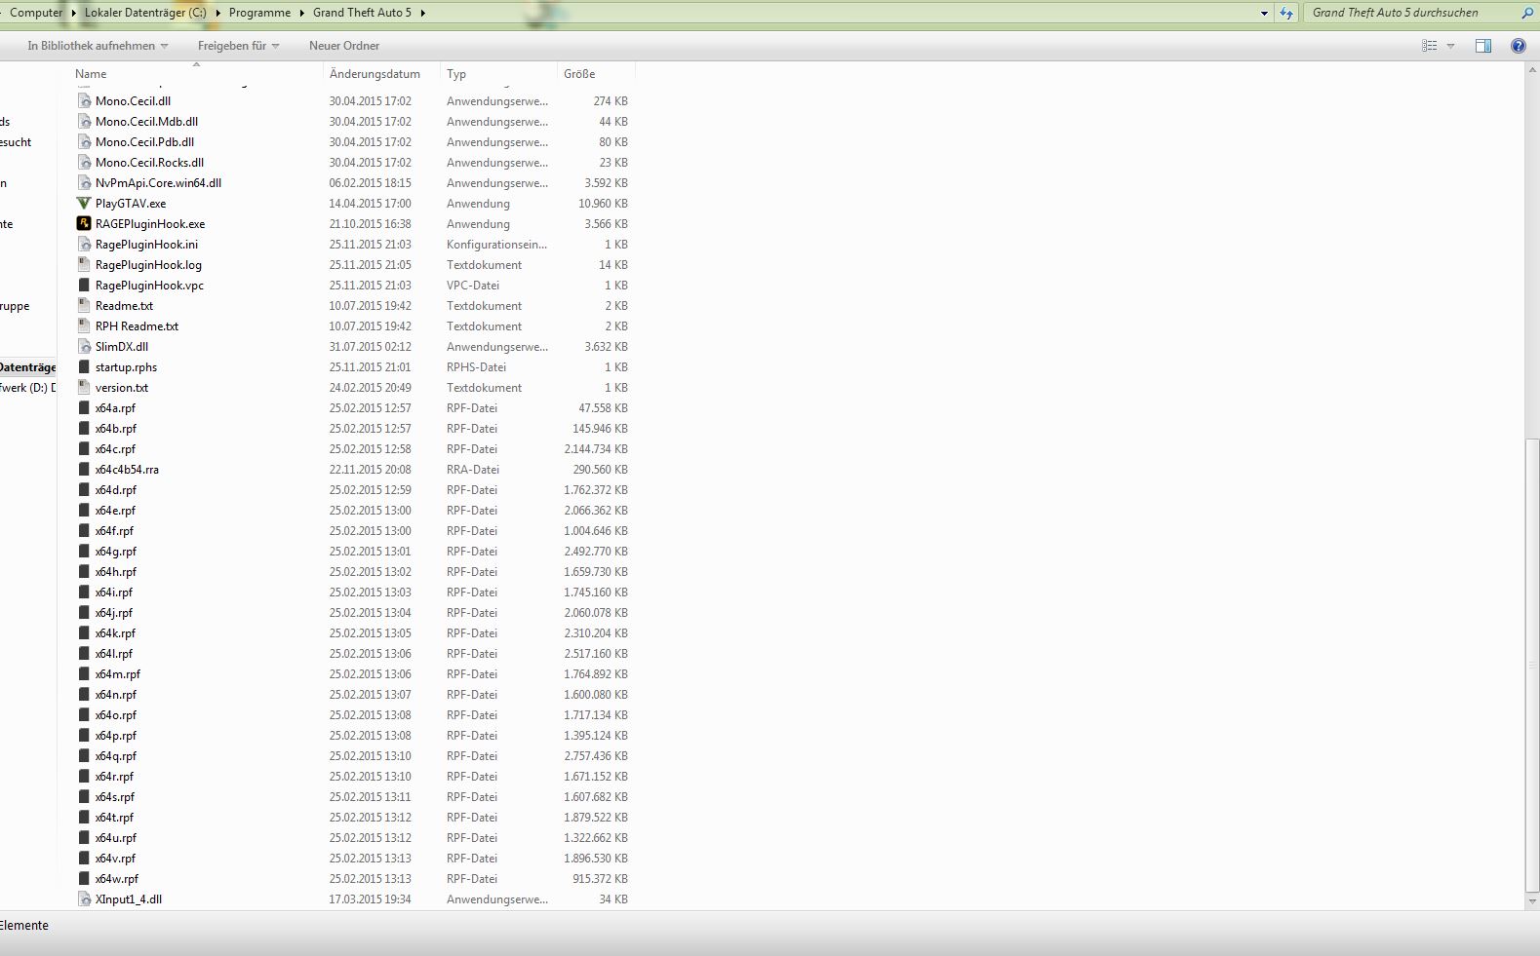
Task: Select the file named x64u.rpf
Action: [116, 838]
